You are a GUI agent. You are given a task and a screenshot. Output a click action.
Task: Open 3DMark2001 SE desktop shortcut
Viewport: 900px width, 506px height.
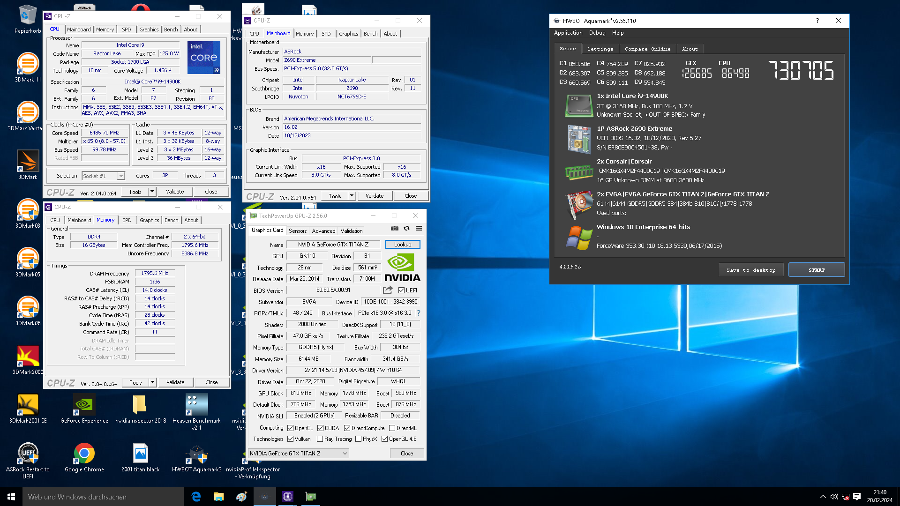coord(28,409)
